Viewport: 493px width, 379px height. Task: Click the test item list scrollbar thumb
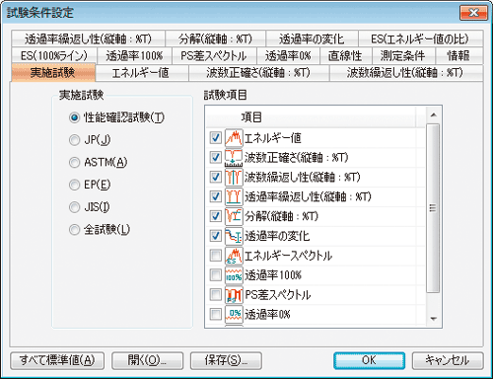[433, 208]
